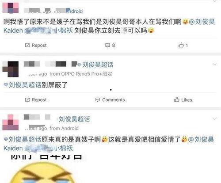Screen dimensions: 221x183
Task: Open the pink avatar of third poster
Action: 11,122
